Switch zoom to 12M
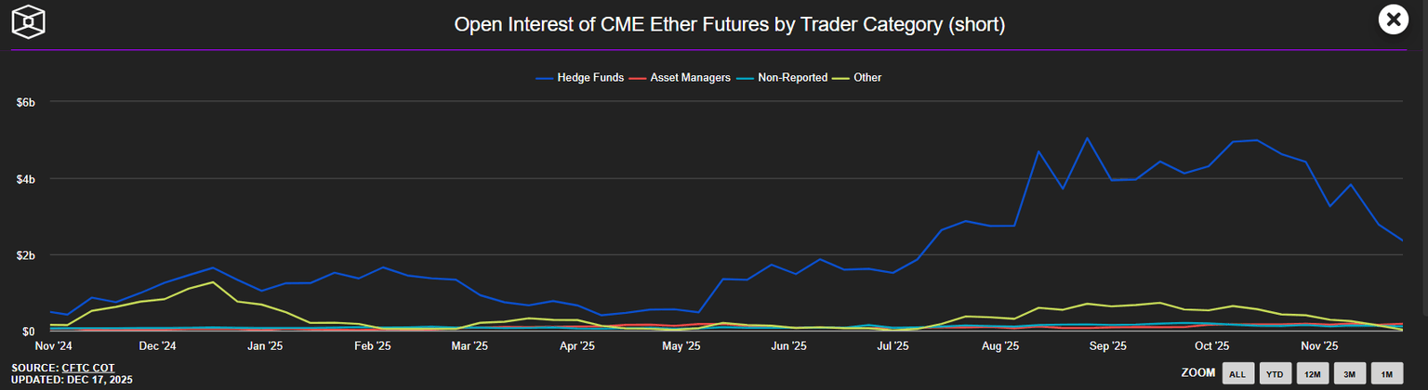Screen dimensions: 1428x390 point(1313,374)
